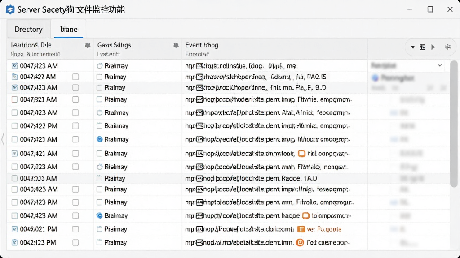This screenshot has width=460, height=258.
Task: Click the orange chat icon in 0047;421 AM row
Action: 301,154
